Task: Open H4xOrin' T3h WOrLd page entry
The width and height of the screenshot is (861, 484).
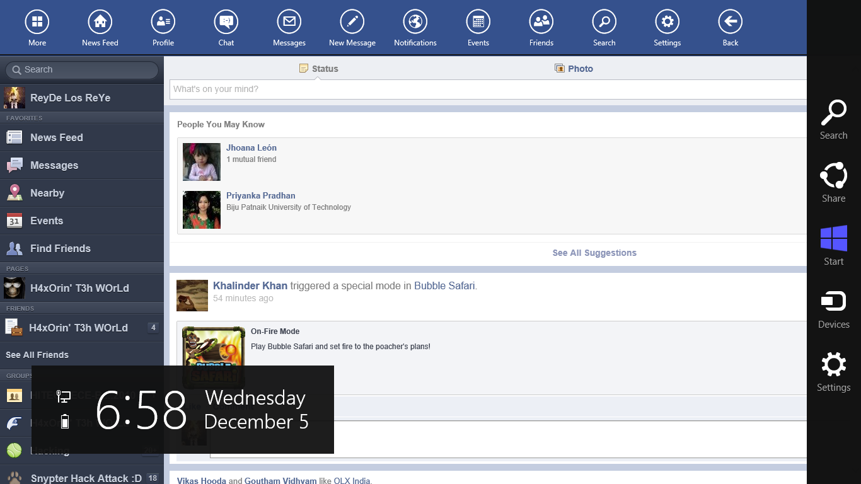Action: pos(82,288)
